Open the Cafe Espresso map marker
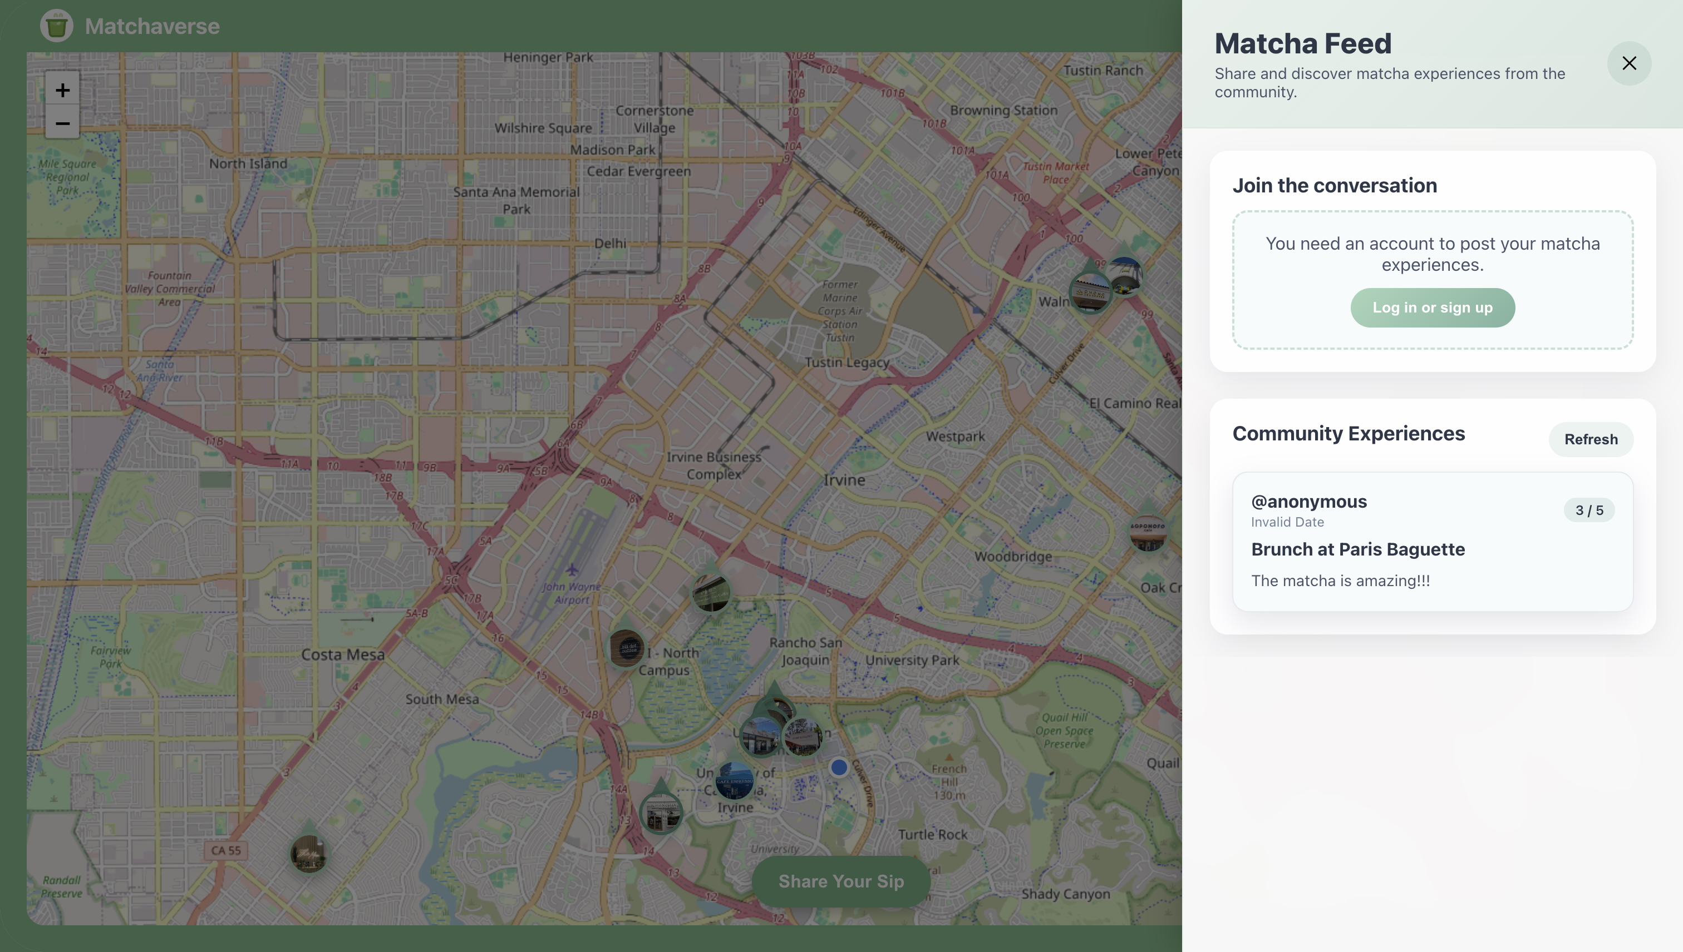This screenshot has height=952, width=1683. click(x=734, y=780)
